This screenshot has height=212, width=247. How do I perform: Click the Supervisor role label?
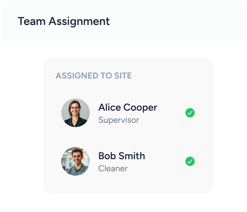[119, 120]
